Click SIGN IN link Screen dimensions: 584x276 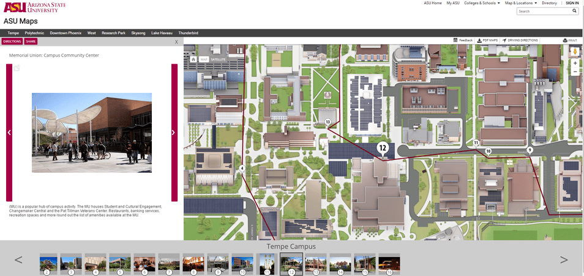tap(572, 3)
